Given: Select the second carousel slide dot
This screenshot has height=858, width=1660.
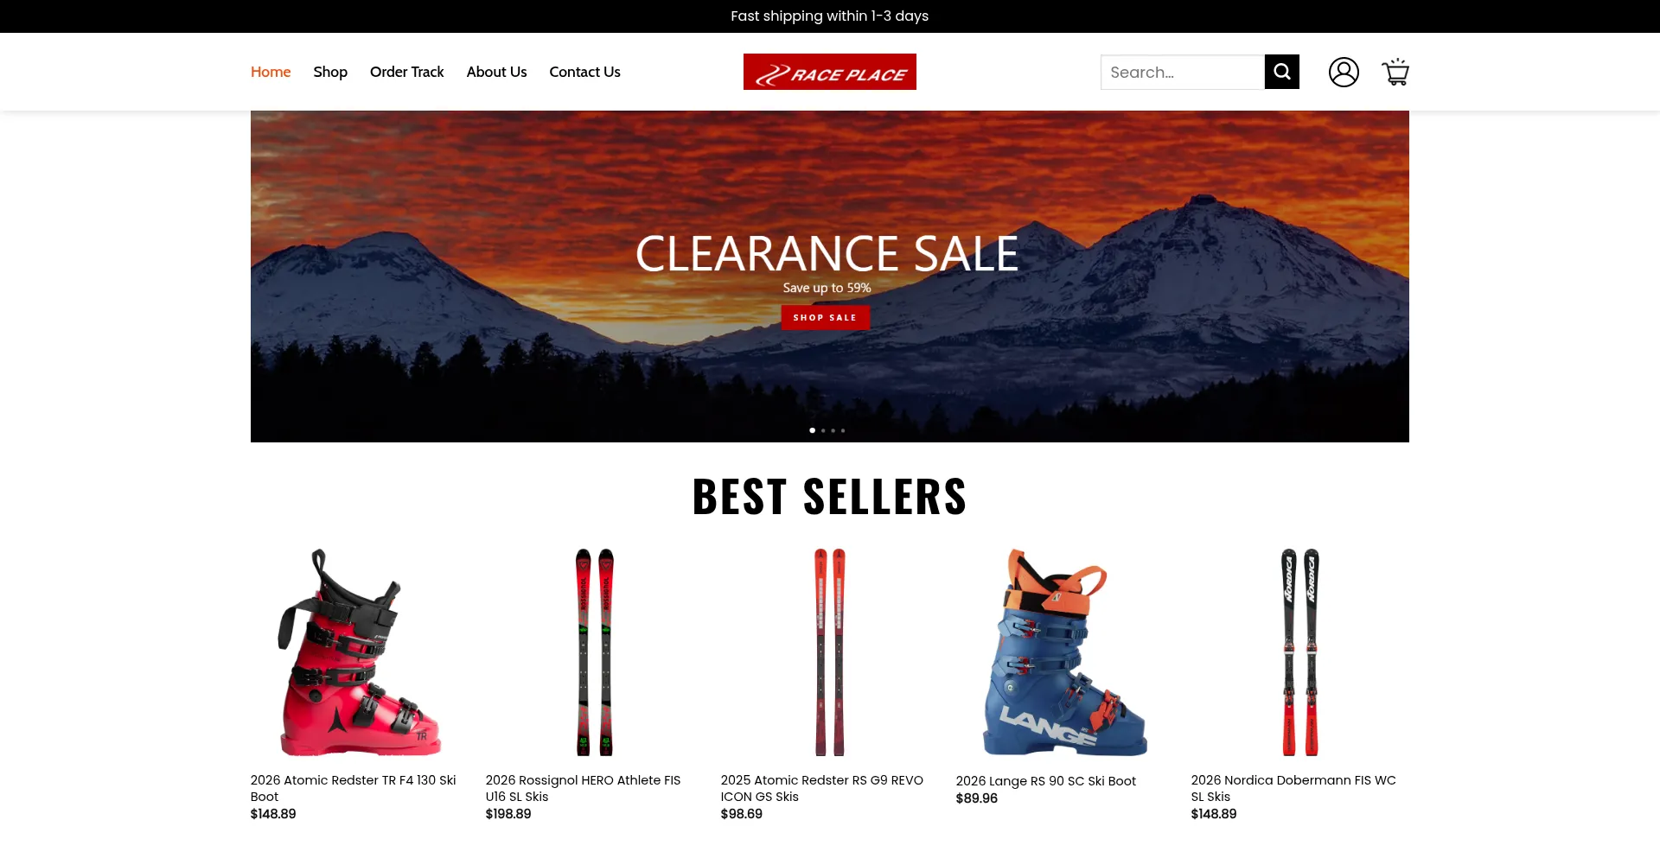Looking at the screenshot, I should [x=823, y=430].
